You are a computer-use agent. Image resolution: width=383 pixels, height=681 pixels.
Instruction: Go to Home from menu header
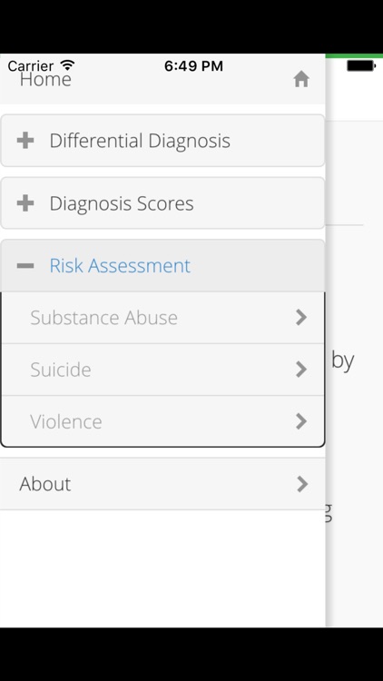click(162, 79)
